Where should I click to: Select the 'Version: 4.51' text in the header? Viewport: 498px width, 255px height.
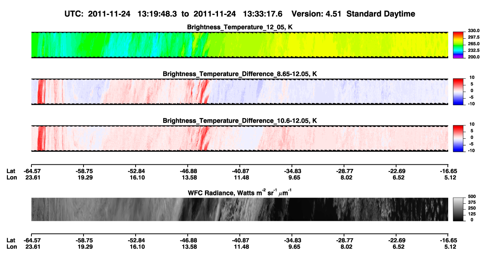click(317, 14)
